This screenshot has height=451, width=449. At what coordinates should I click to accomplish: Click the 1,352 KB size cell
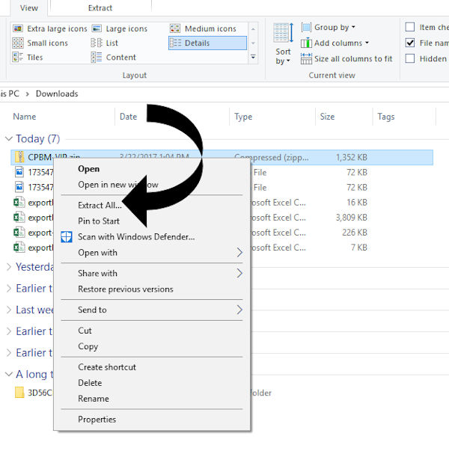tap(352, 157)
